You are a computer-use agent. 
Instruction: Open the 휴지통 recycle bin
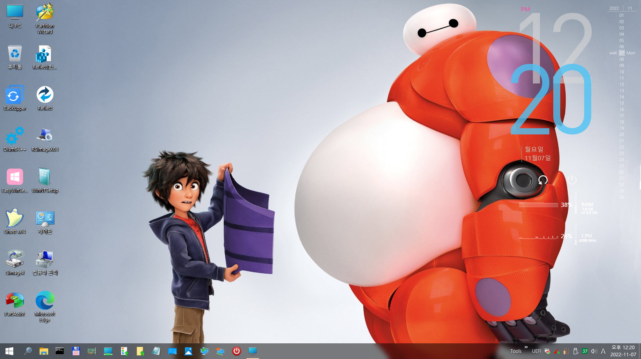pos(15,58)
